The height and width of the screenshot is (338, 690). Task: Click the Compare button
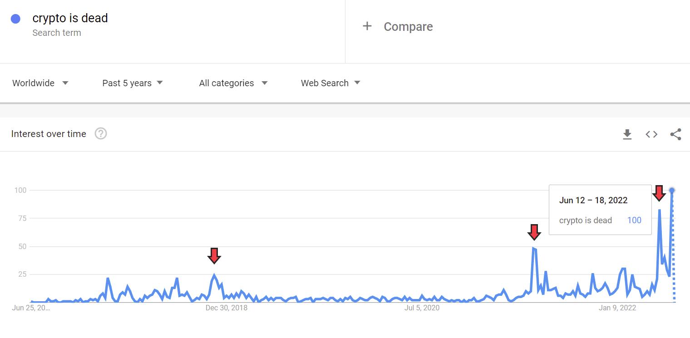[408, 27]
